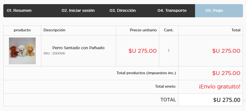This screenshot has width=246, height=111.
Task: Click the product row total $U 275.00
Action: tap(226, 51)
